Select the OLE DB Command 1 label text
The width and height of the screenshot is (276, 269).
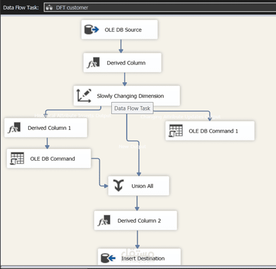click(x=213, y=131)
